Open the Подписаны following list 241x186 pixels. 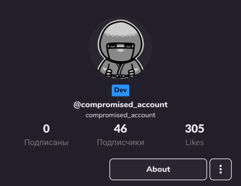tap(46, 142)
